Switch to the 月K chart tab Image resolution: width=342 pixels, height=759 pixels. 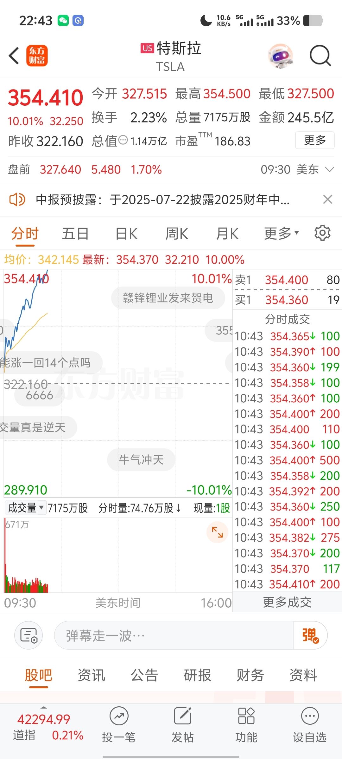(x=227, y=234)
